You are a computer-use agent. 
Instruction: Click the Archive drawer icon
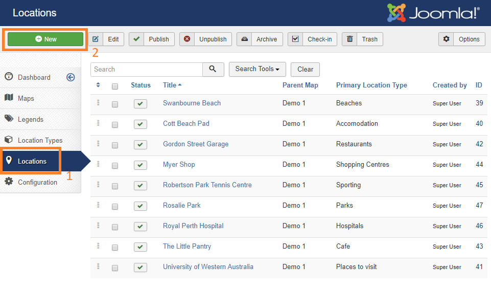coord(245,39)
